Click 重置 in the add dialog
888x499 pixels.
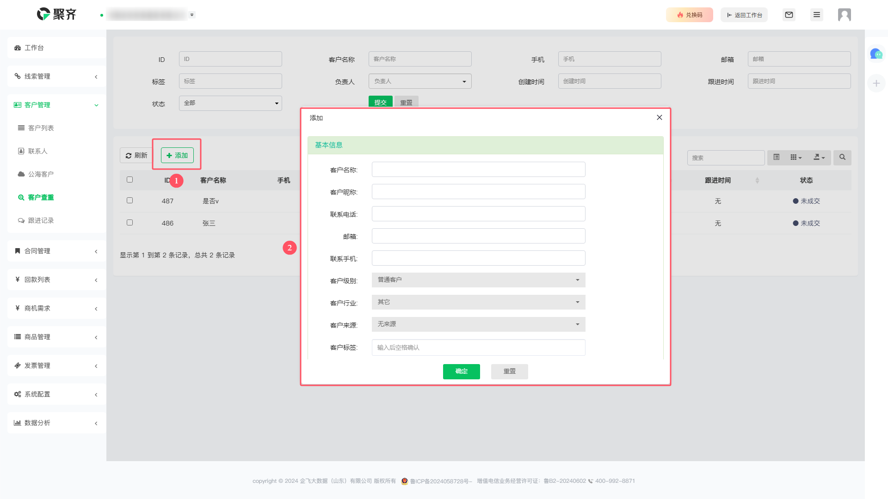coord(509,371)
